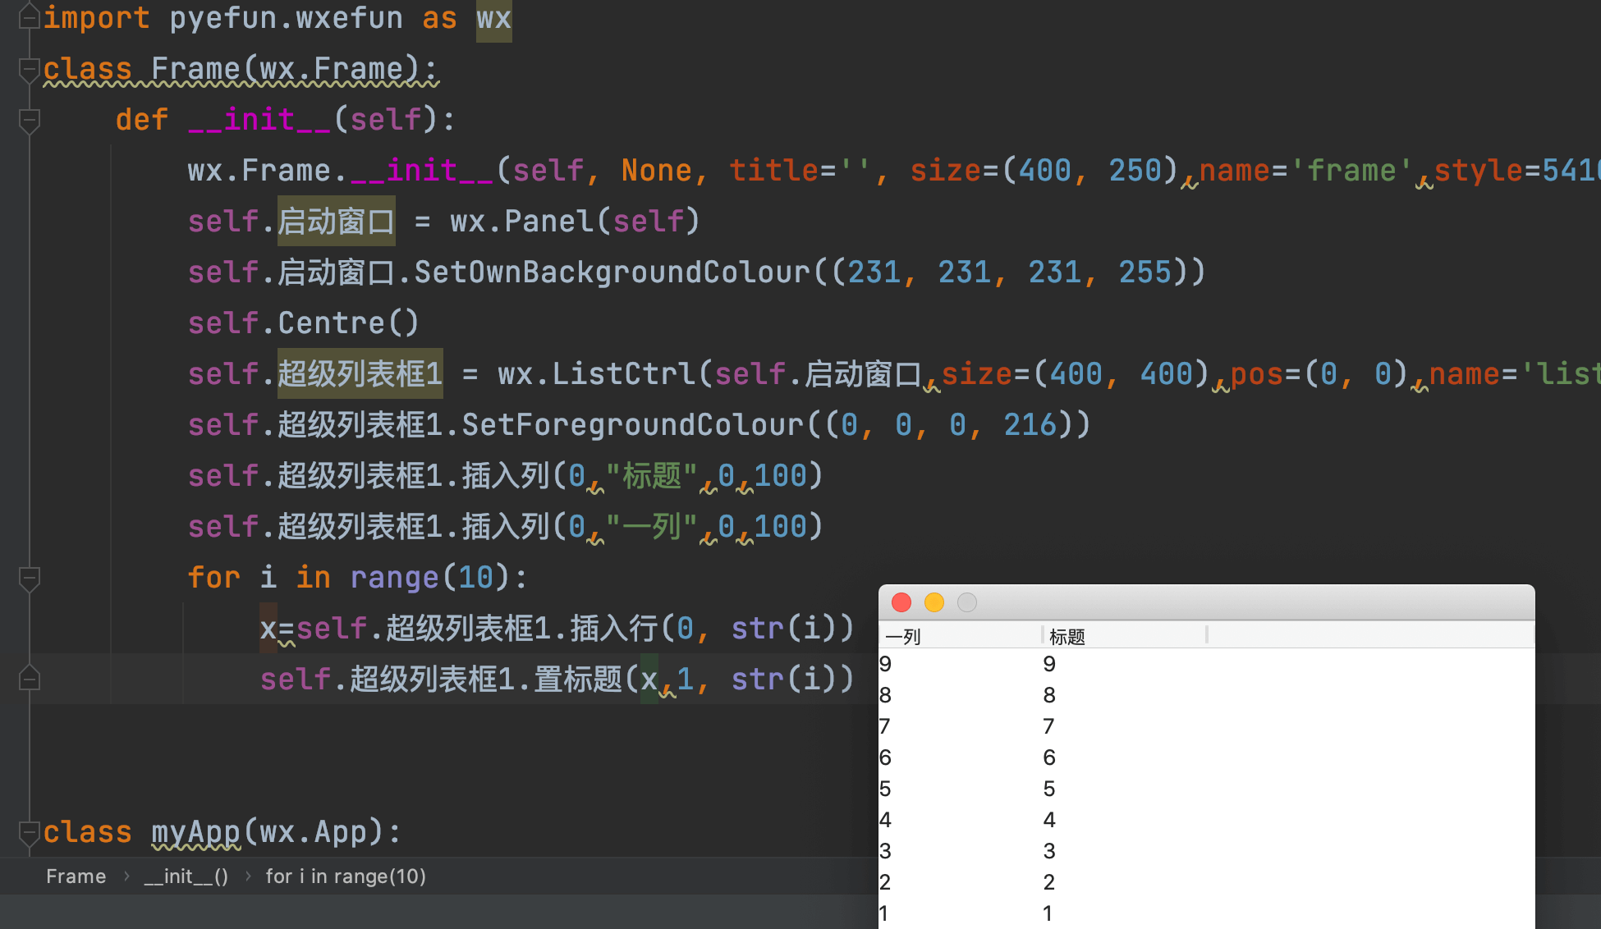
Task: Click the __init__() breadcrumb
Action: pyautogui.click(x=186, y=876)
